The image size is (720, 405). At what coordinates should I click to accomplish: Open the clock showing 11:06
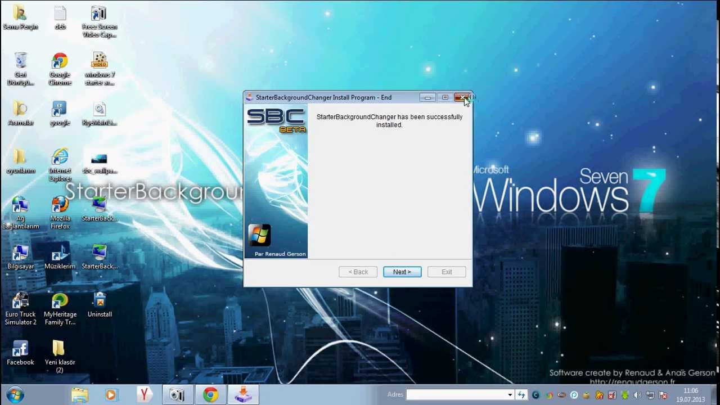pyautogui.click(x=691, y=395)
